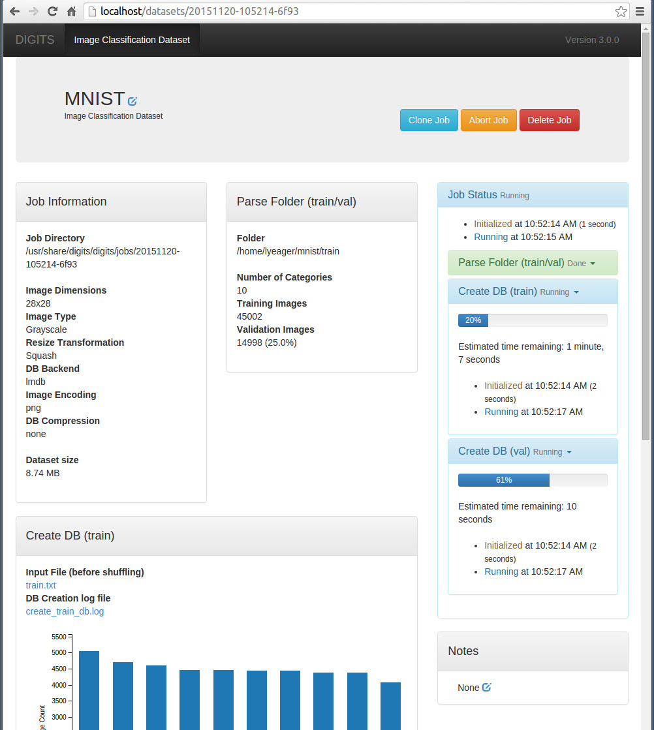The image size is (654, 730).
Task: Click the Parse Folder (train/val) panel heading
Action: click(x=322, y=202)
